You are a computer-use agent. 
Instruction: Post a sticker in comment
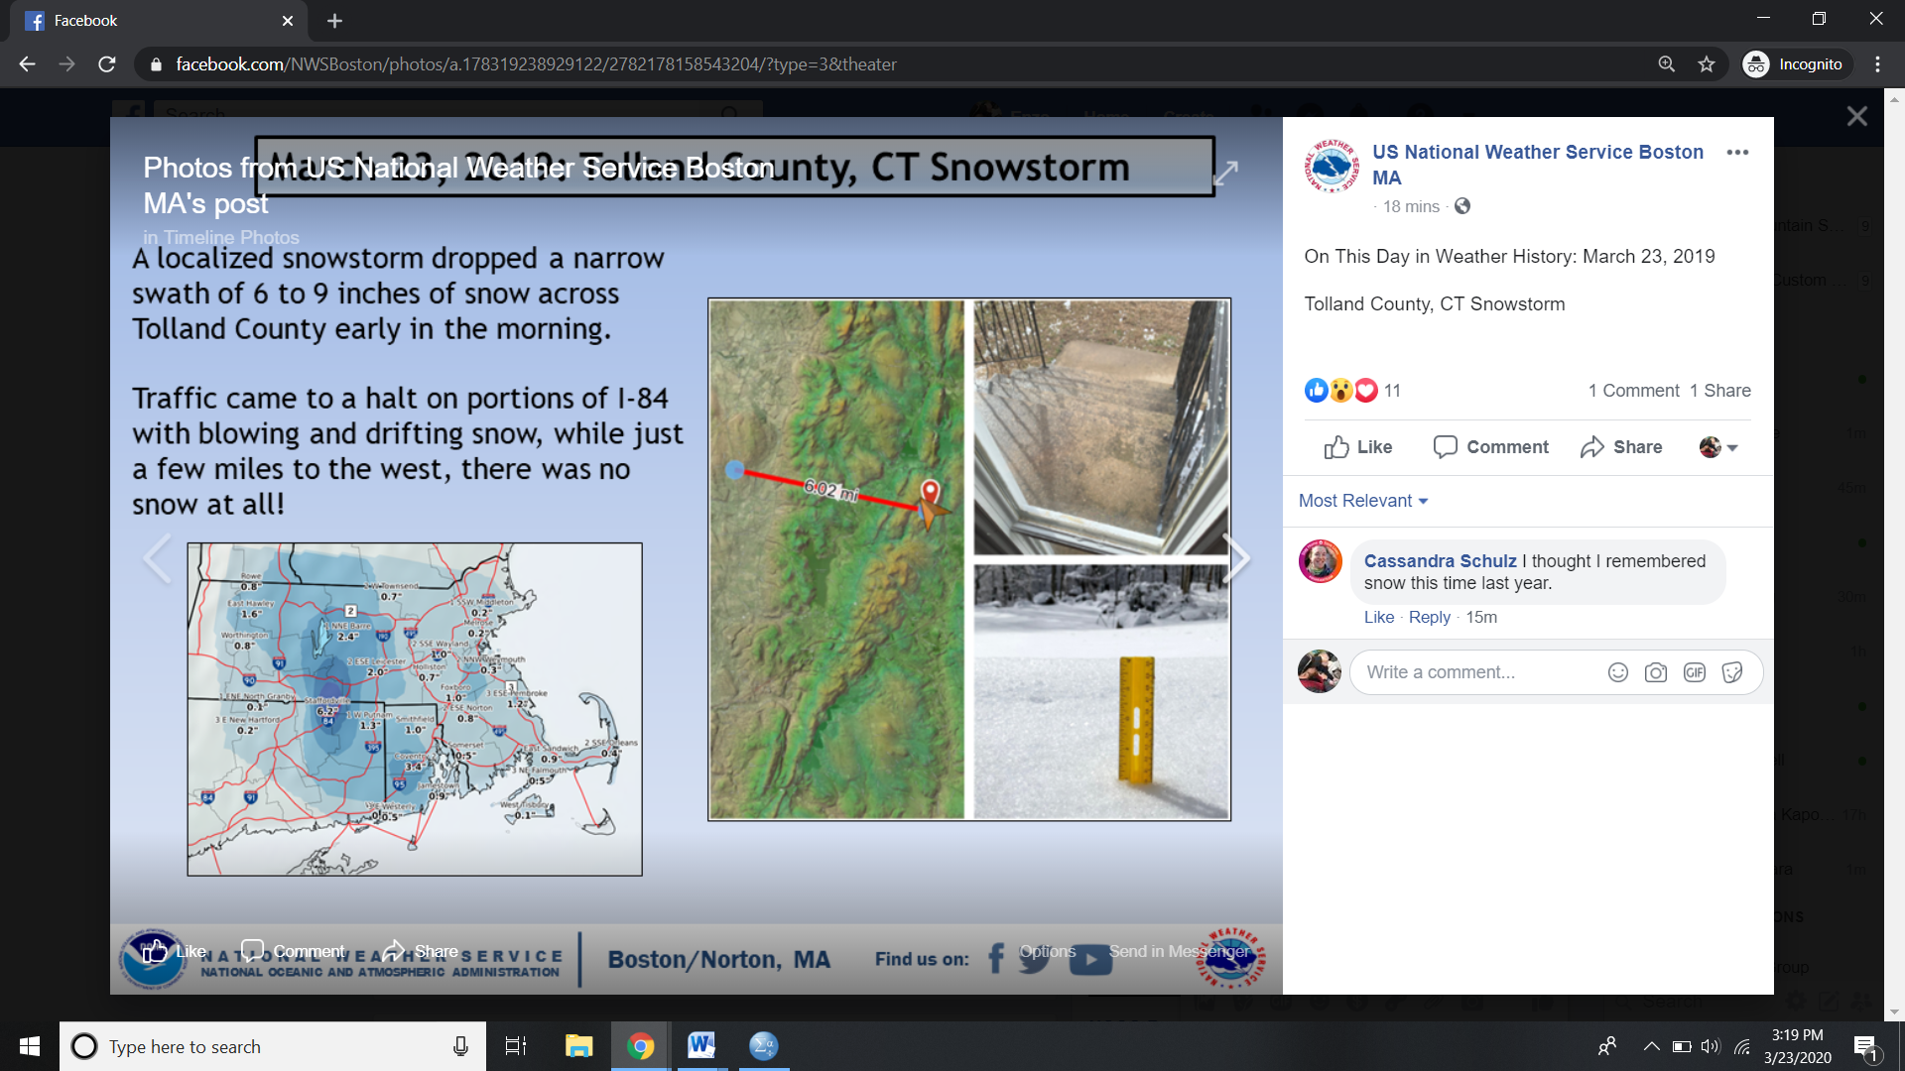pos(1732,672)
